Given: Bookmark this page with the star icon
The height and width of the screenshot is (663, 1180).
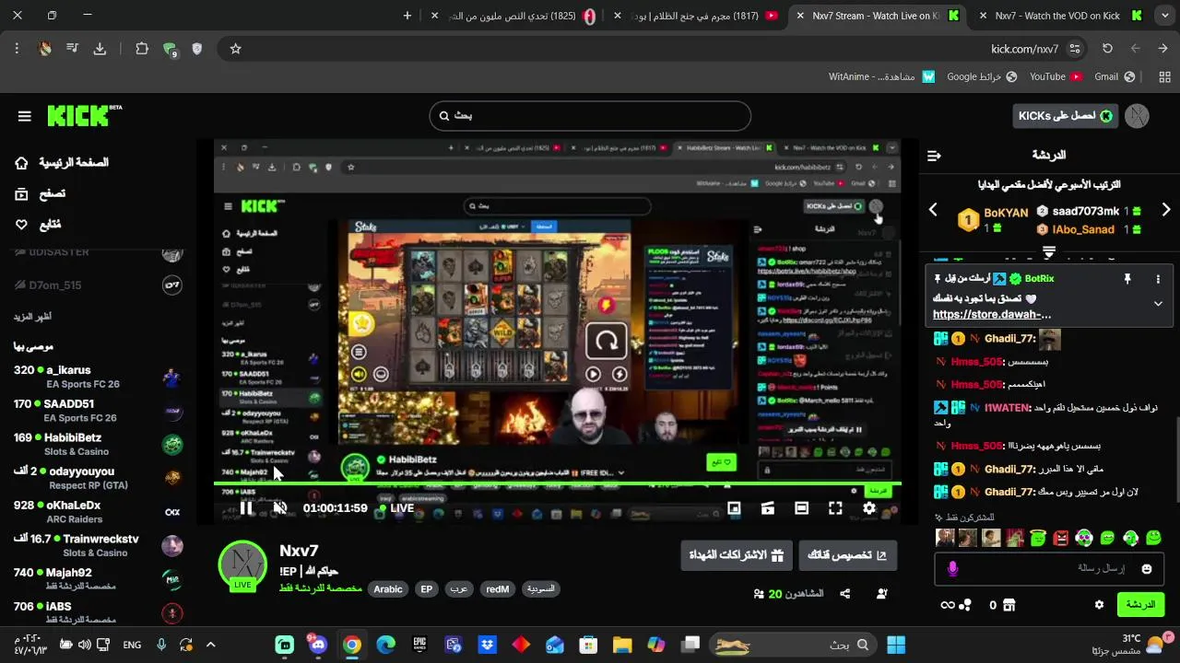Looking at the screenshot, I should (235, 49).
